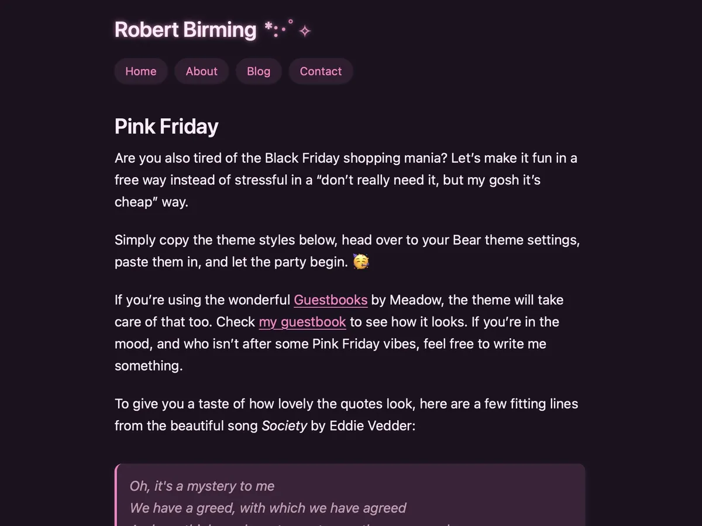Navigate to the About page
702x526 pixels.
[x=201, y=71]
